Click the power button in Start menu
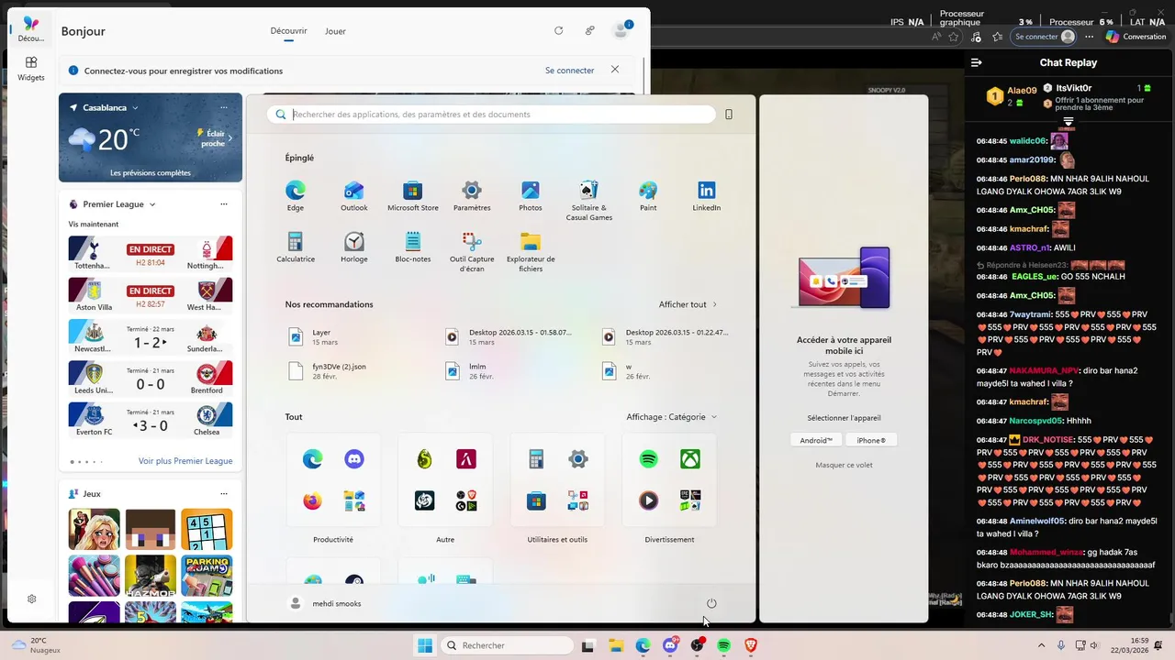 tap(711, 603)
